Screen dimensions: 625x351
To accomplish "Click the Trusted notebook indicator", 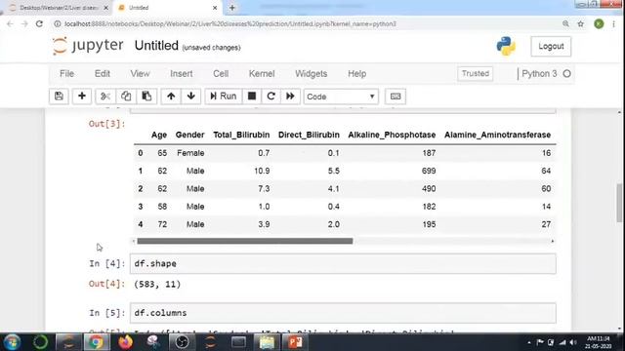I will [x=476, y=74].
